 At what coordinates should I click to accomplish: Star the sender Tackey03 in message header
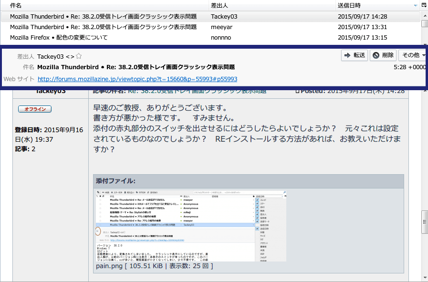coord(79,56)
